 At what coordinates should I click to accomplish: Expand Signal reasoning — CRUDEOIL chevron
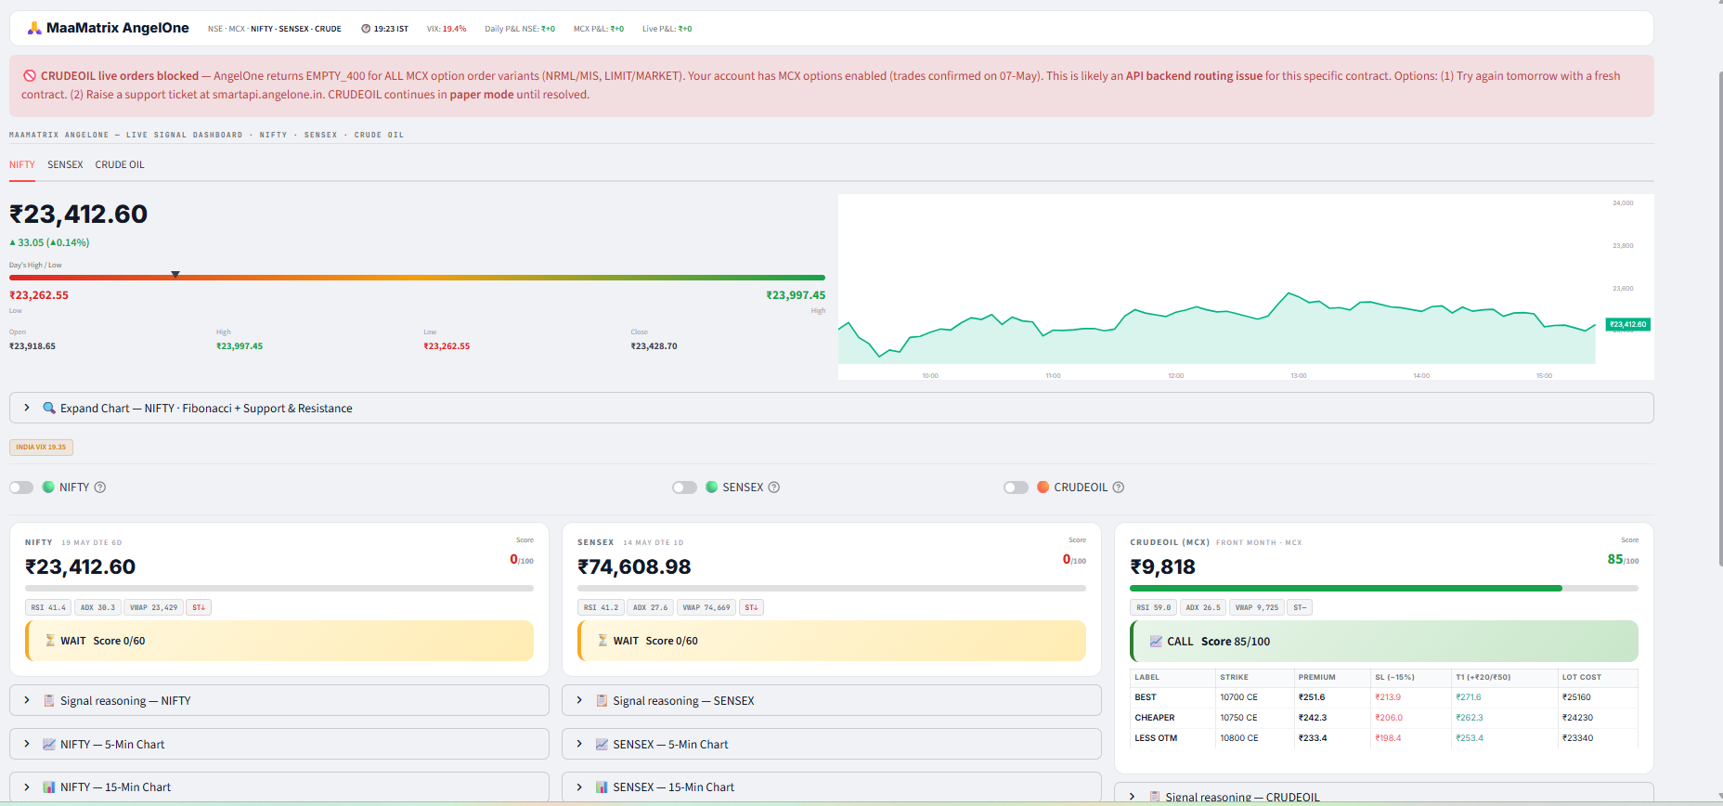point(1132,797)
